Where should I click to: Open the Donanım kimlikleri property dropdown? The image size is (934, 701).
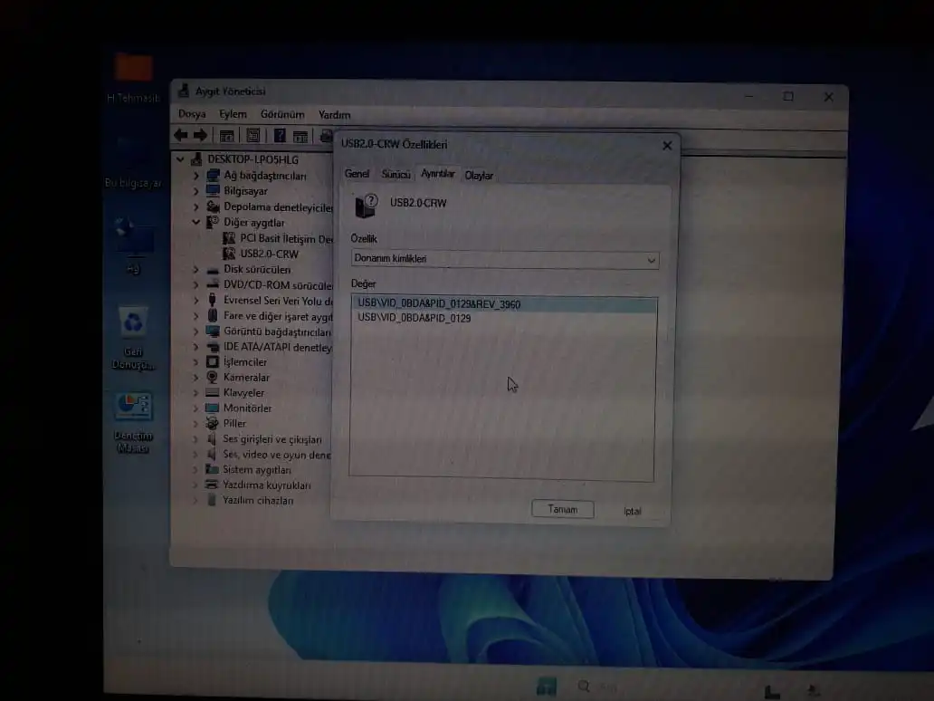pos(504,259)
